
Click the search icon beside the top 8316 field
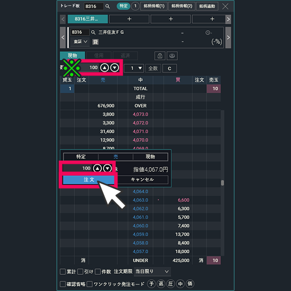pos(107,6)
